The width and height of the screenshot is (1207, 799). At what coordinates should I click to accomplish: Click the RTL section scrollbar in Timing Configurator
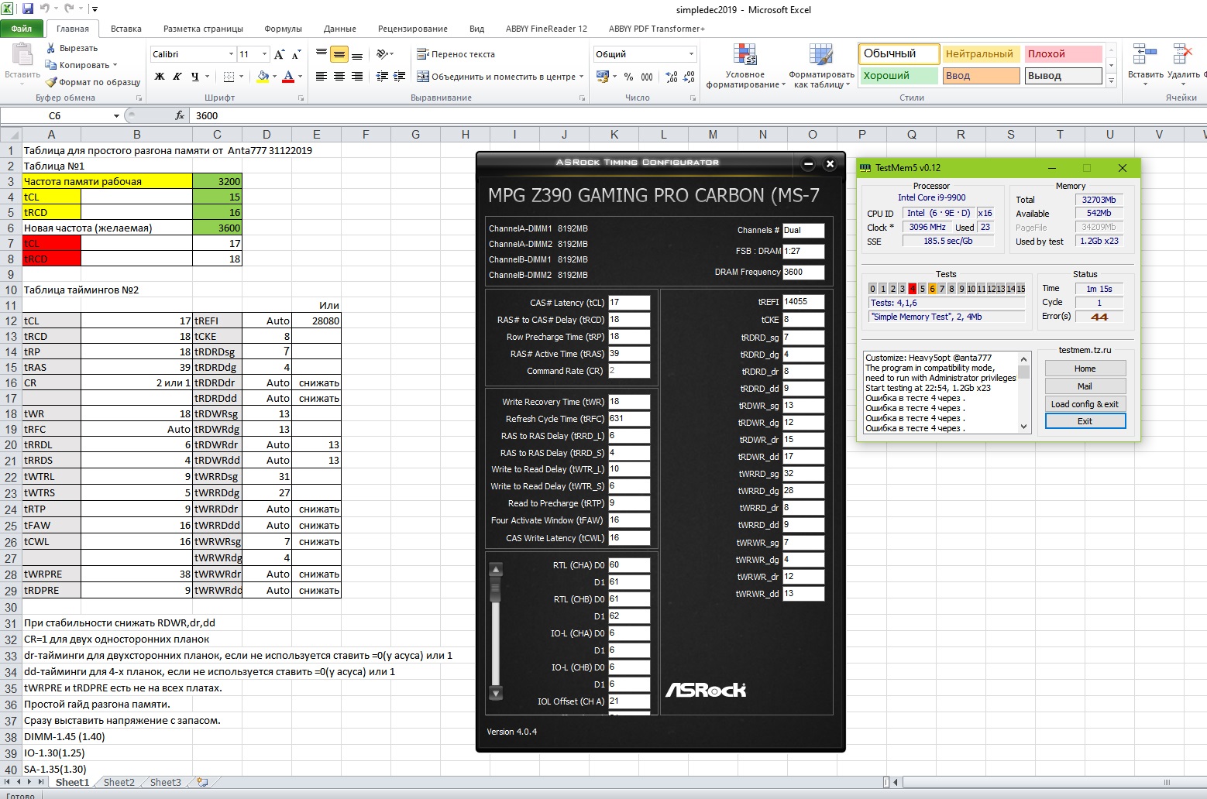pyautogui.click(x=496, y=632)
